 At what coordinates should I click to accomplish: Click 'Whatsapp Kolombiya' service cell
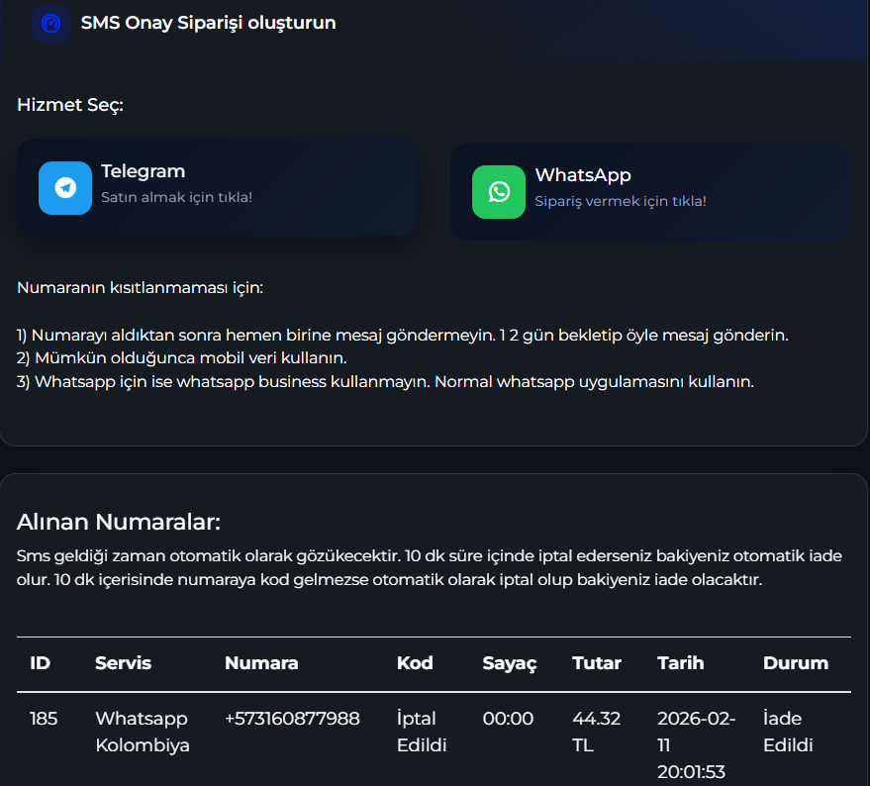(143, 732)
